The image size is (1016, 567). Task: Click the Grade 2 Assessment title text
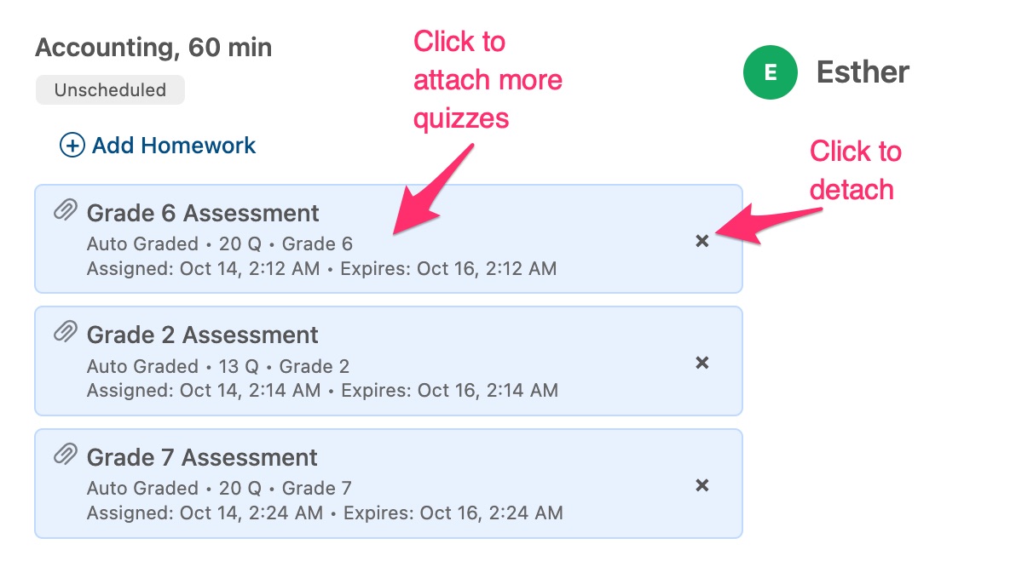[201, 335]
